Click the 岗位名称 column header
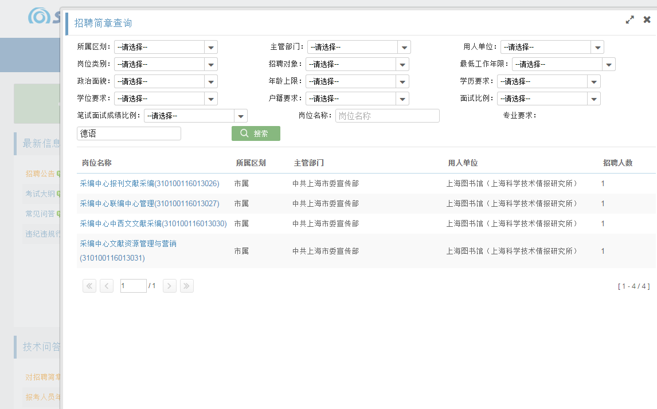The height and width of the screenshot is (409, 657). point(97,163)
